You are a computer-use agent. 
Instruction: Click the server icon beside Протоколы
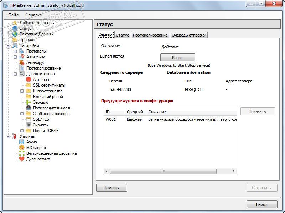pos(22,51)
